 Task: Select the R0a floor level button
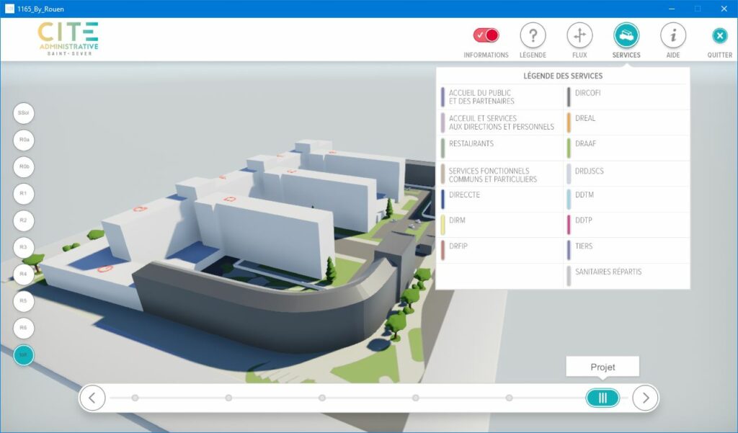click(24, 140)
